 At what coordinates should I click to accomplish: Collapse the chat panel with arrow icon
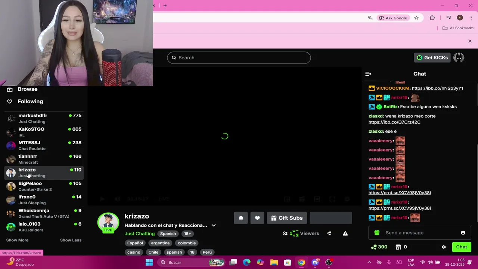pos(368,74)
